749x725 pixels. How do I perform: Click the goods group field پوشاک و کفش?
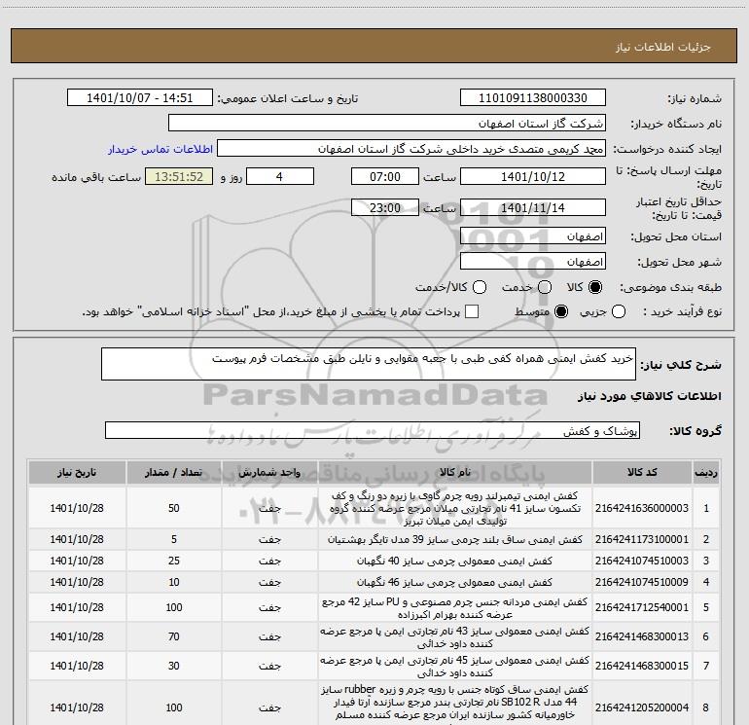(x=373, y=430)
